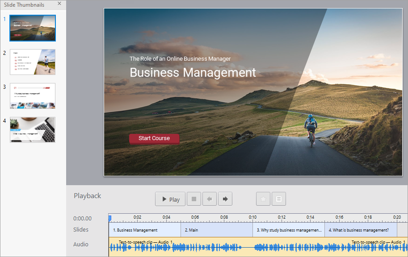The width and height of the screenshot is (408, 257).
Task: Select '3. Why study business management' timeline segment
Action: pyautogui.click(x=288, y=230)
